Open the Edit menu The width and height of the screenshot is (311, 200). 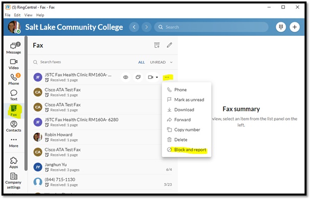[x=17, y=15]
